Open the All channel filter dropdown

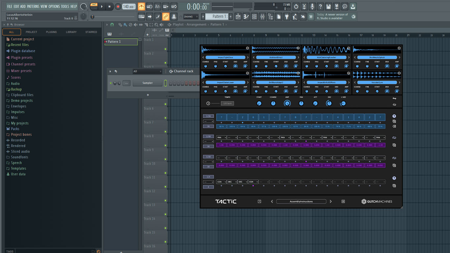pyautogui.click(x=147, y=71)
